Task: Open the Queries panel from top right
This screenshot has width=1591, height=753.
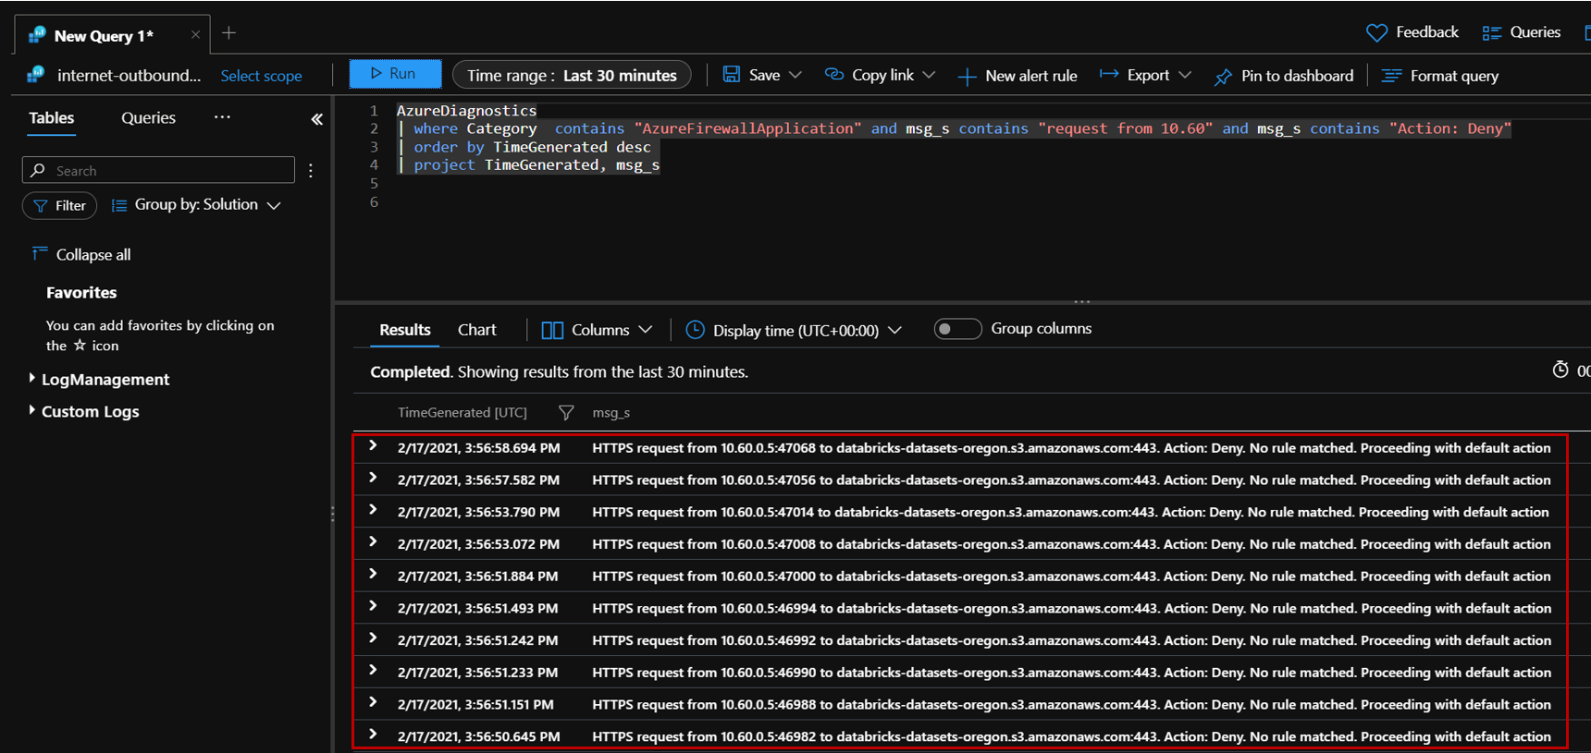Action: click(1522, 32)
